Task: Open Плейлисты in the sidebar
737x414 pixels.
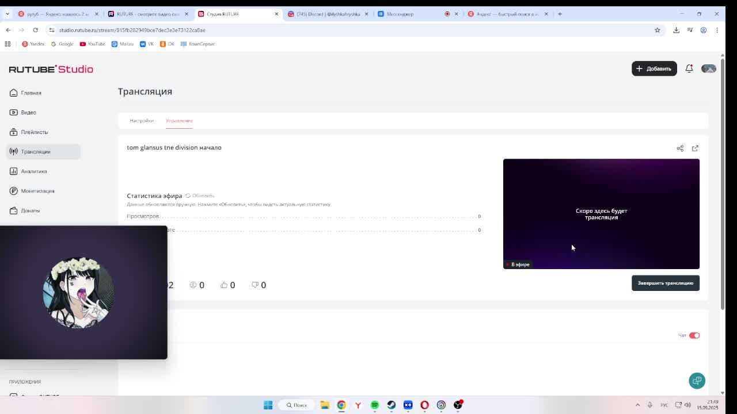Action: pyautogui.click(x=43, y=132)
